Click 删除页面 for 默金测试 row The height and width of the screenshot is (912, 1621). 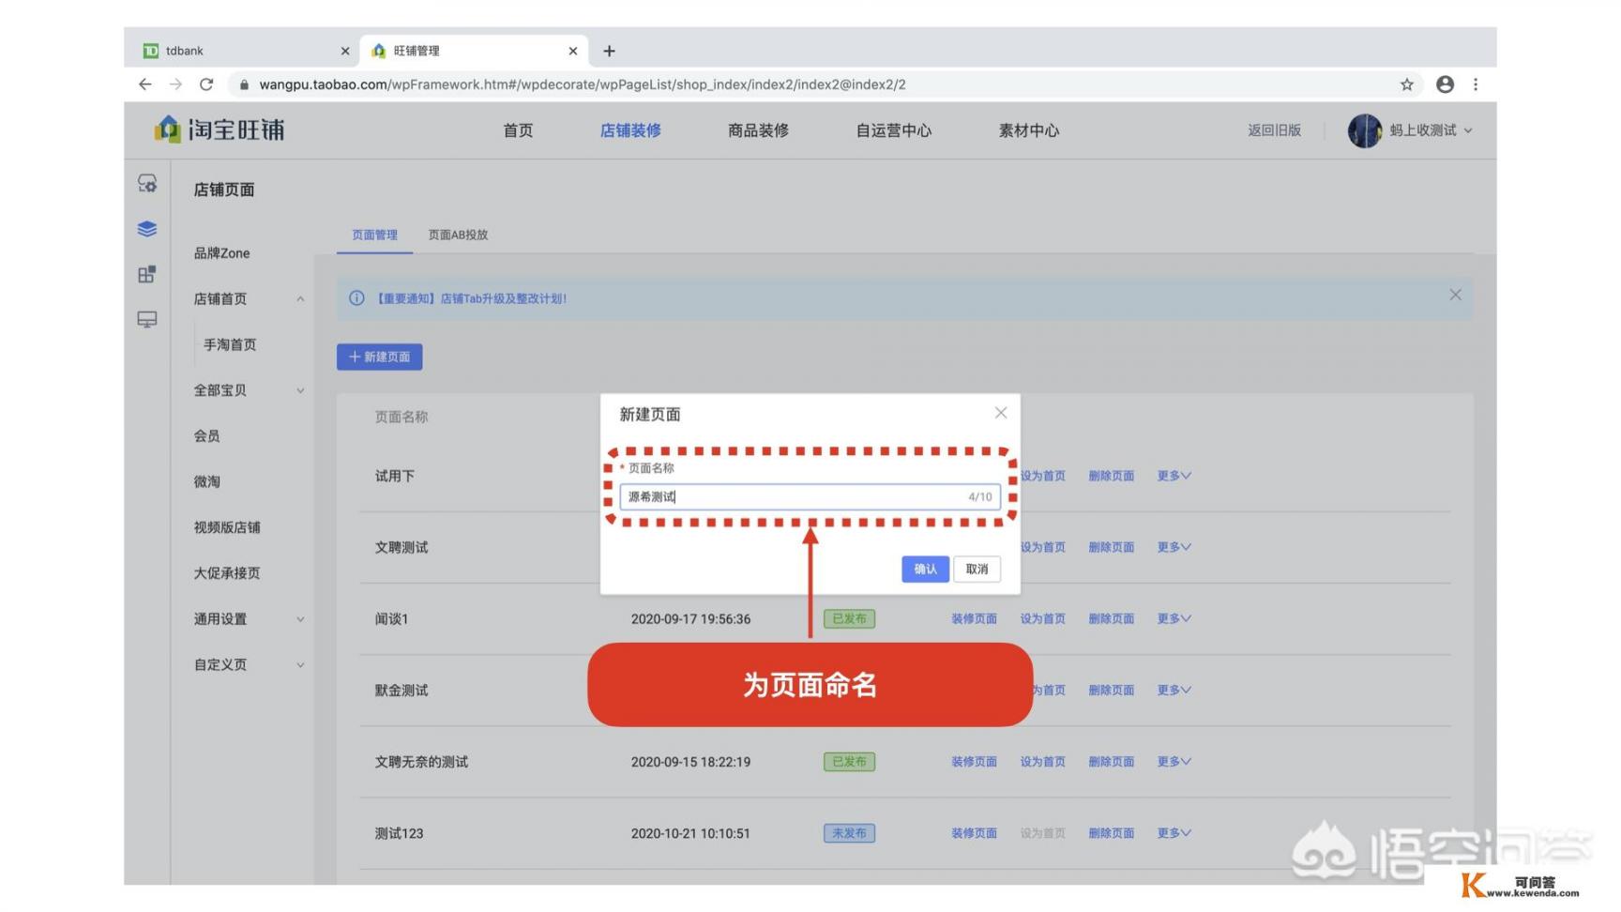pos(1111,690)
